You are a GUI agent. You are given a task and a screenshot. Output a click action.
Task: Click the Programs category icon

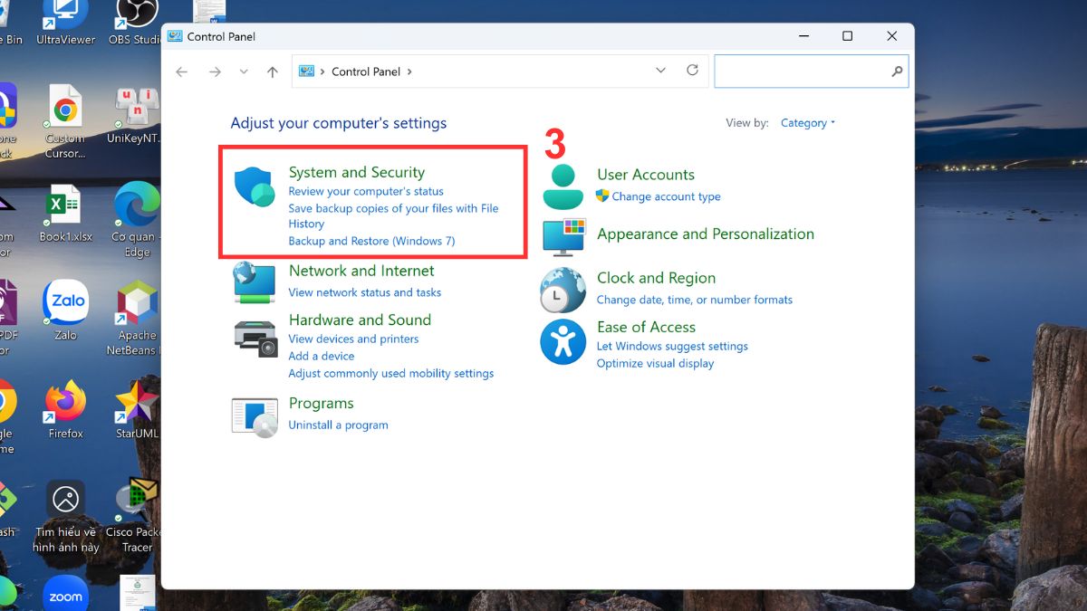click(x=255, y=416)
